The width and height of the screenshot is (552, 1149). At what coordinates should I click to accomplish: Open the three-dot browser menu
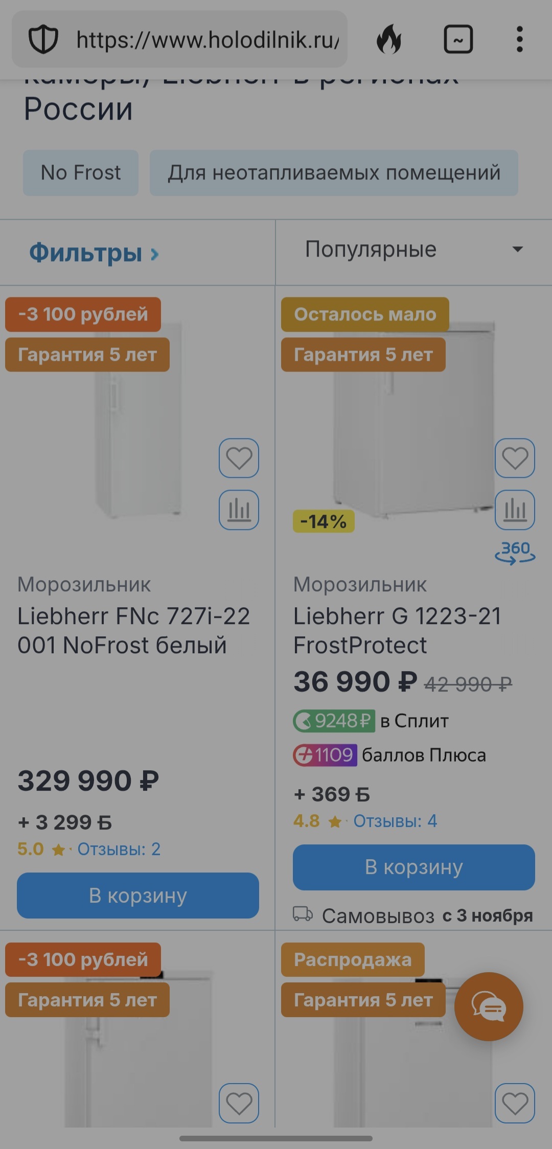point(519,40)
